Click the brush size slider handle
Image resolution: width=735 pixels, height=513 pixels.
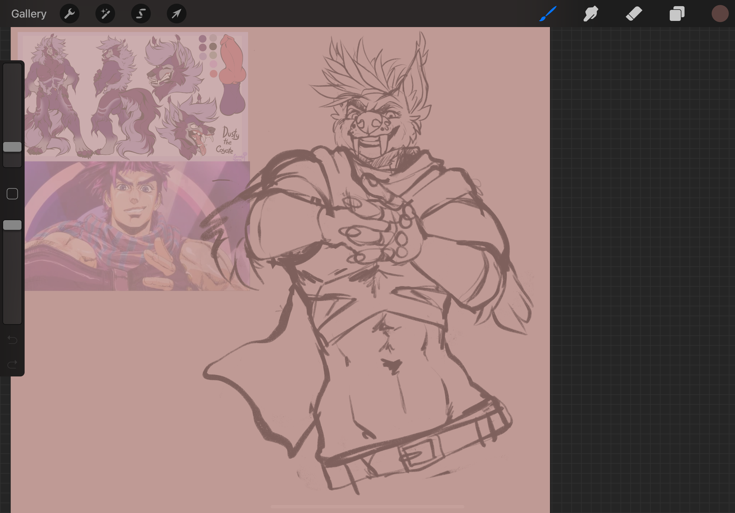pyautogui.click(x=12, y=147)
